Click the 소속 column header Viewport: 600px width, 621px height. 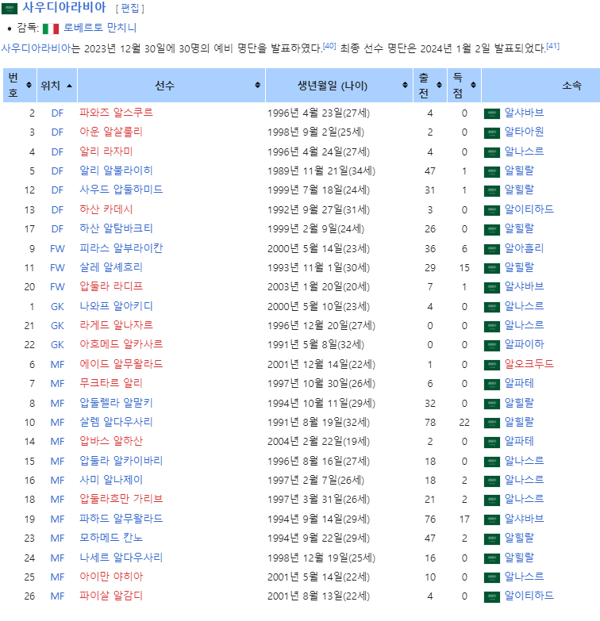coord(572,85)
